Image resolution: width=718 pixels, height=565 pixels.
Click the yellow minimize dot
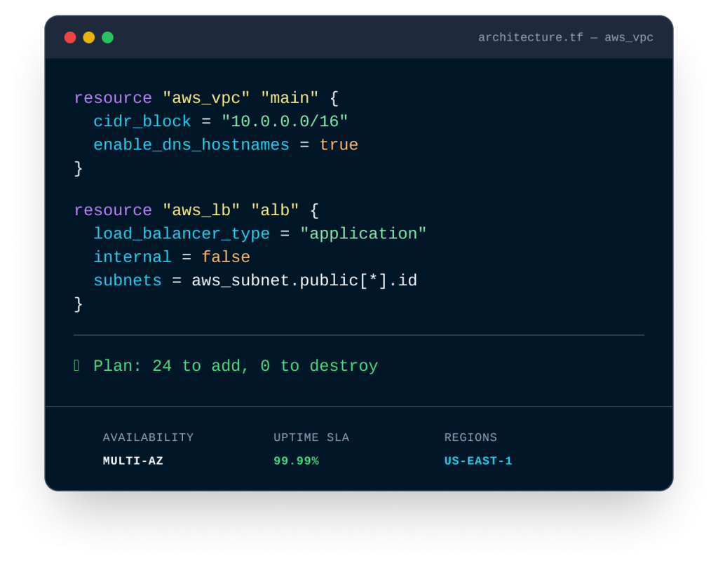[89, 38]
